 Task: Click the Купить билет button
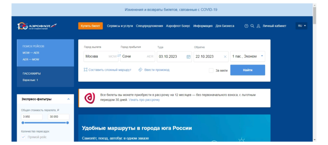pyautogui.click(x=91, y=26)
